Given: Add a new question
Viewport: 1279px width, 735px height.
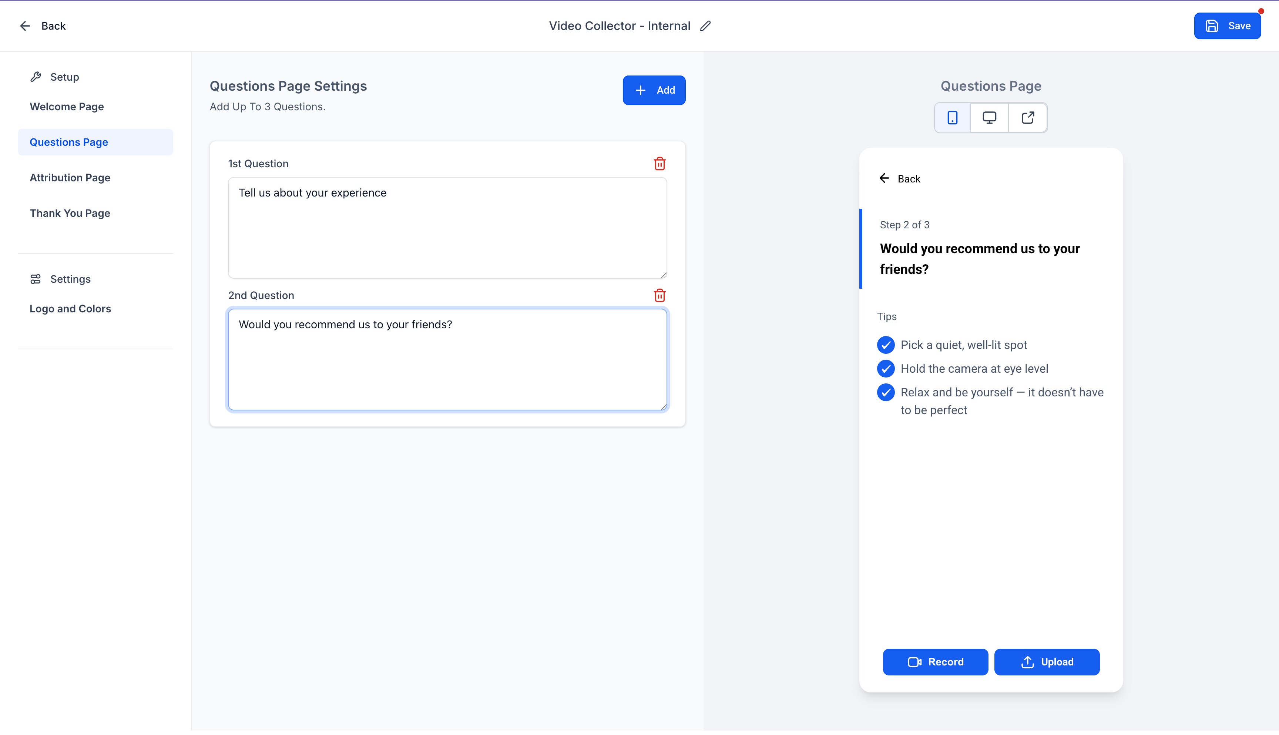Looking at the screenshot, I should [x=654, y=90].
